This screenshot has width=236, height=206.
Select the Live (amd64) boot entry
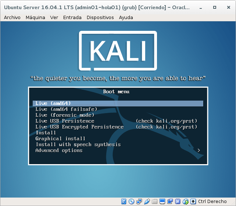(x=118, y=104)
